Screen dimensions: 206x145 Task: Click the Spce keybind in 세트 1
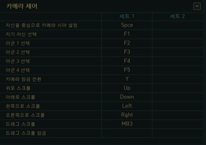pos(127,25)
